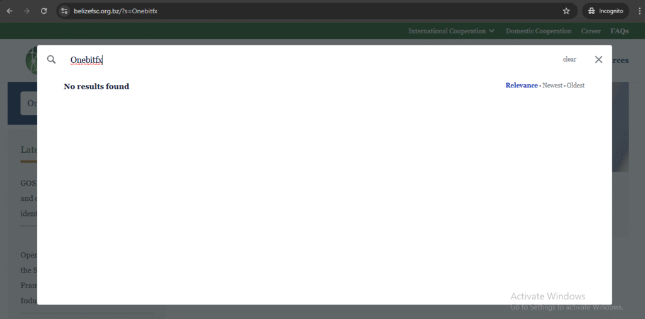The height and width of the screenshot is (319, 645).
Task: Open site information icon in address bar
Action: pyautogui.click(x=64, y=11)
